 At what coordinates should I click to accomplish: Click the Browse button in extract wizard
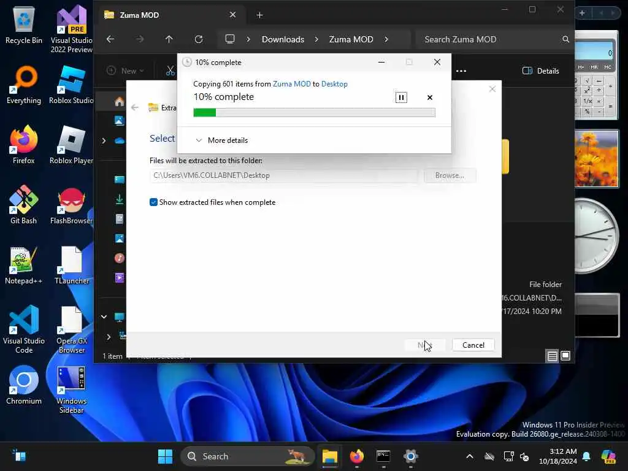click(450, 175)
